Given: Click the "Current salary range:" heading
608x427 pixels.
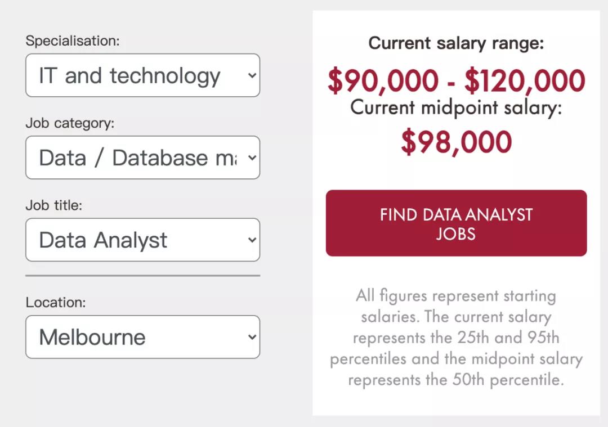Looking at the screenshot, I should point(456,43).
